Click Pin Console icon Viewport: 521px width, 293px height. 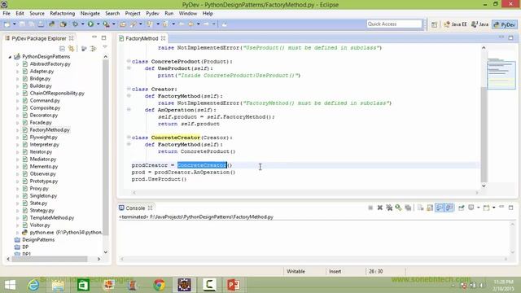pyautogui.click(x=462, y=208)
